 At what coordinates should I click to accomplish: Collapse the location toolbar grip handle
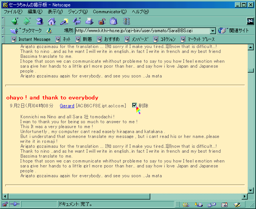pyautogui.click(x=3, y=31)
